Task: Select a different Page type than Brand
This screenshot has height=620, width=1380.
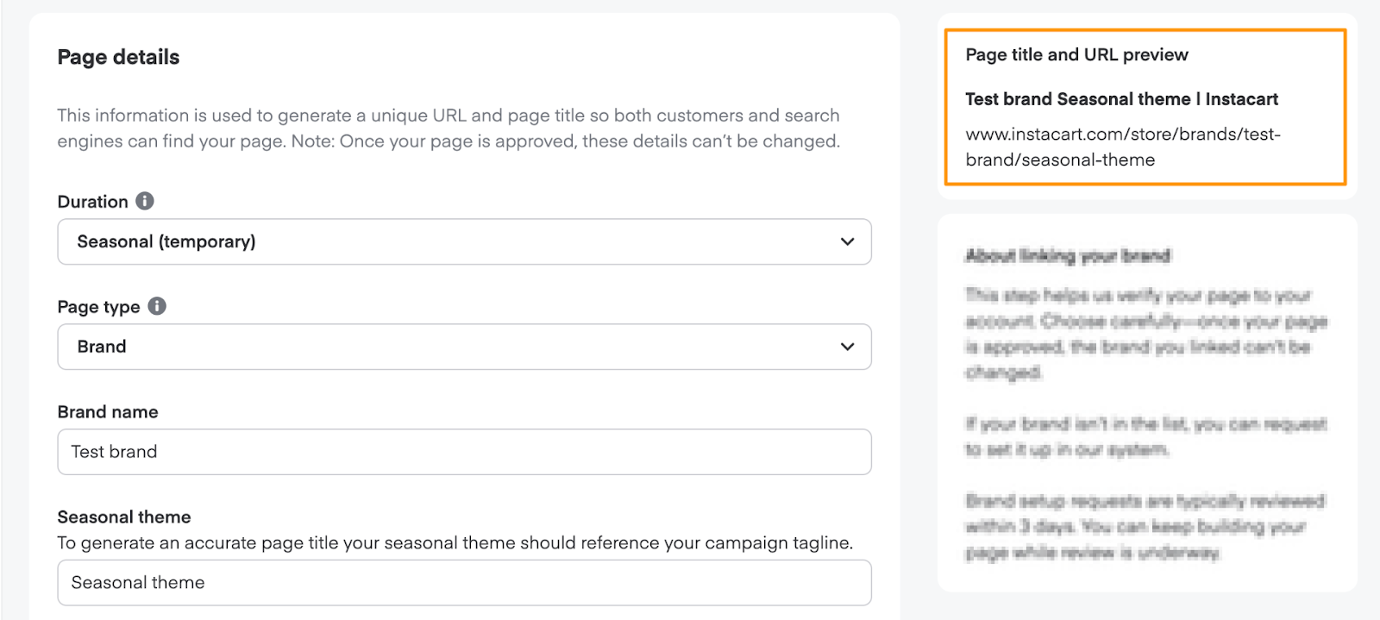Action: pos(464,347)
